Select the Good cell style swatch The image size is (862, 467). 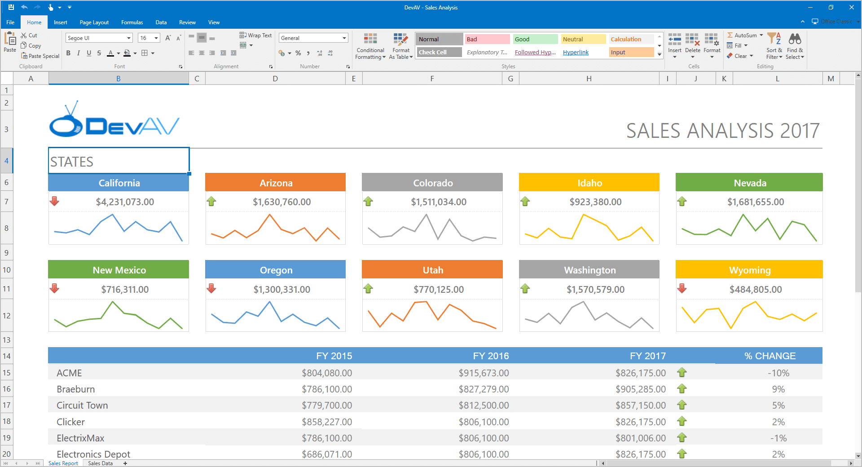coord(535,40)
